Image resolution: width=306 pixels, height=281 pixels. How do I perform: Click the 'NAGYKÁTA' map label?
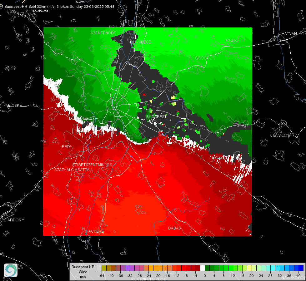(280, 136)
